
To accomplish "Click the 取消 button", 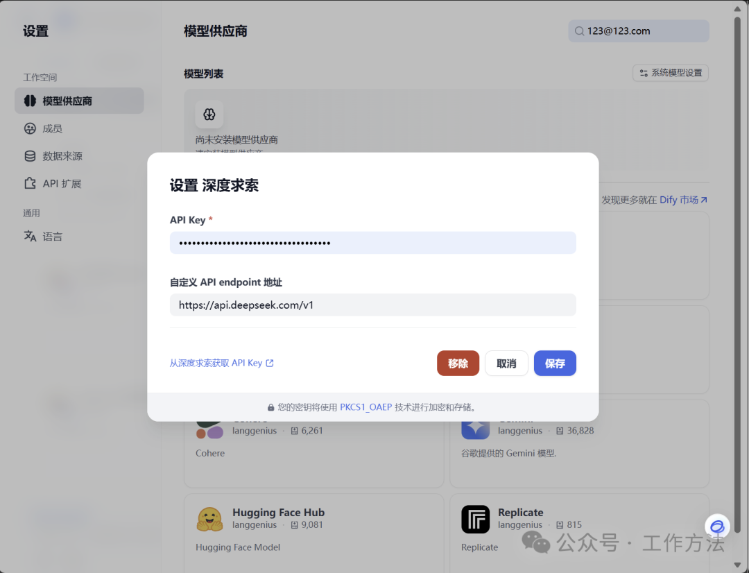I will click(x=506, y=364).
